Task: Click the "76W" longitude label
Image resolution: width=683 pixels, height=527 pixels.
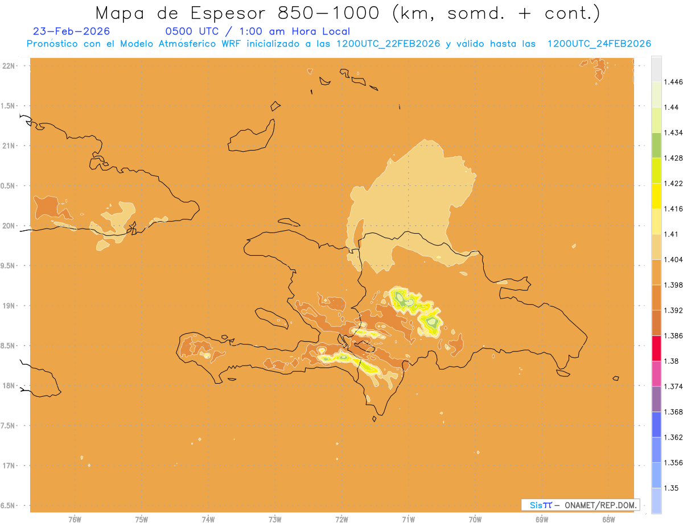Action: pyautogui.click(x=75, y=519)
